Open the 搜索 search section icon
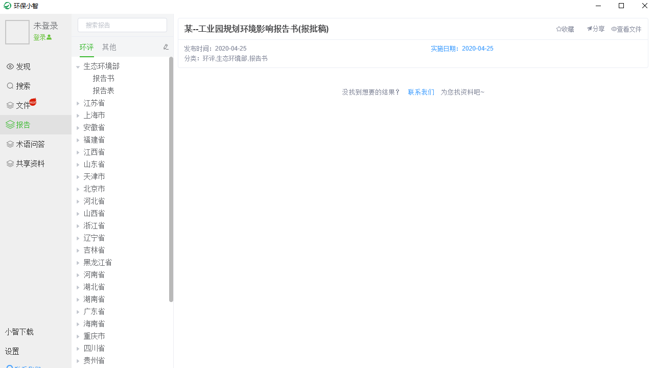Viewport: 654px width, 368px height. pyautogui.click(x=10, y=86)
